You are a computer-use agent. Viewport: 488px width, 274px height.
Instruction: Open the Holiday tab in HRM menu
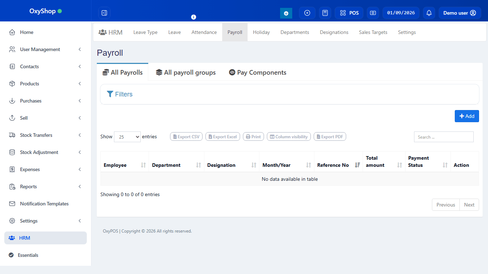[x=261, y=32]
